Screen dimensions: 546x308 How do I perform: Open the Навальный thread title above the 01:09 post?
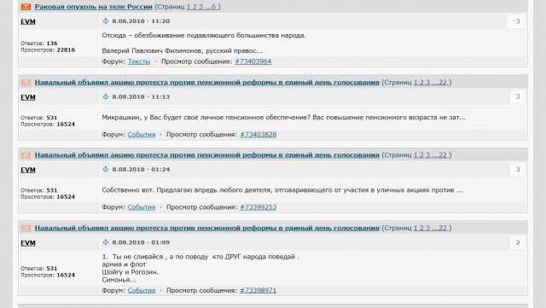(x=206, y=228)
